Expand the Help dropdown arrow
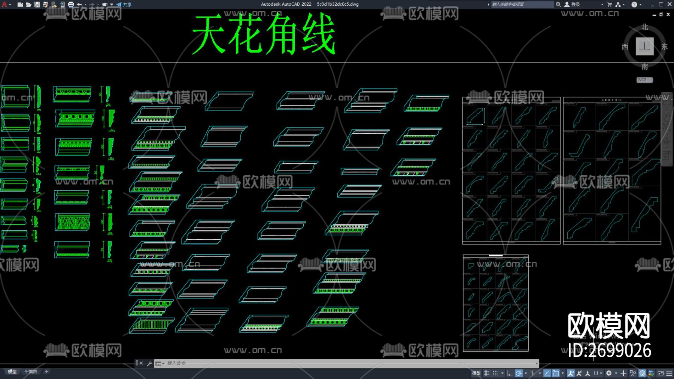Image resolution: width=674 pixels, height=379 pixels. (640, 4)
